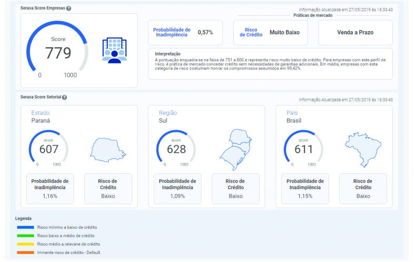Click the País label above Brasil

(292, 113)
